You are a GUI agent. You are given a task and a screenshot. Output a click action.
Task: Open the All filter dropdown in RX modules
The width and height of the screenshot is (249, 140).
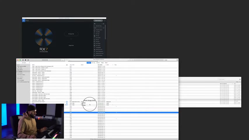[98, 24]
